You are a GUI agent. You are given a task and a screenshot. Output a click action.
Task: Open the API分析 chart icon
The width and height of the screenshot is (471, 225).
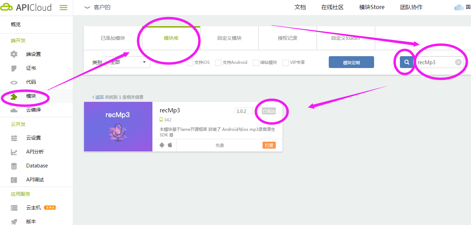point(14,152)
